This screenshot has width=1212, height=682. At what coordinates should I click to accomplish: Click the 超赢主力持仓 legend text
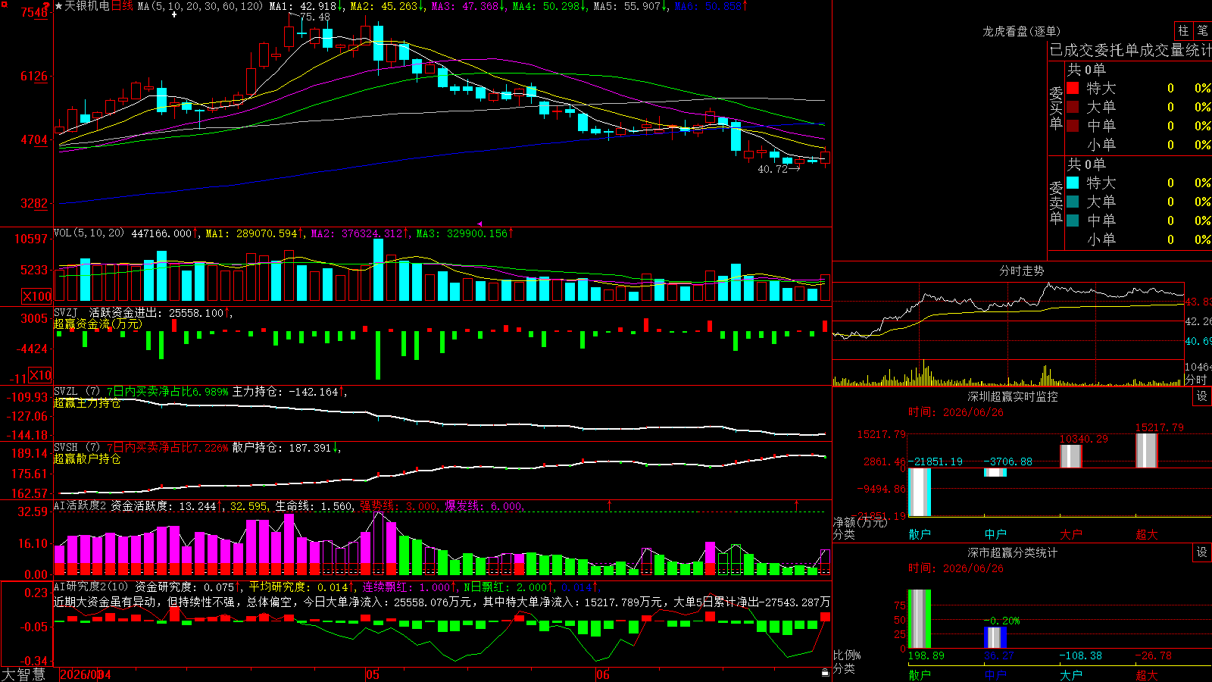coord(86,403)
